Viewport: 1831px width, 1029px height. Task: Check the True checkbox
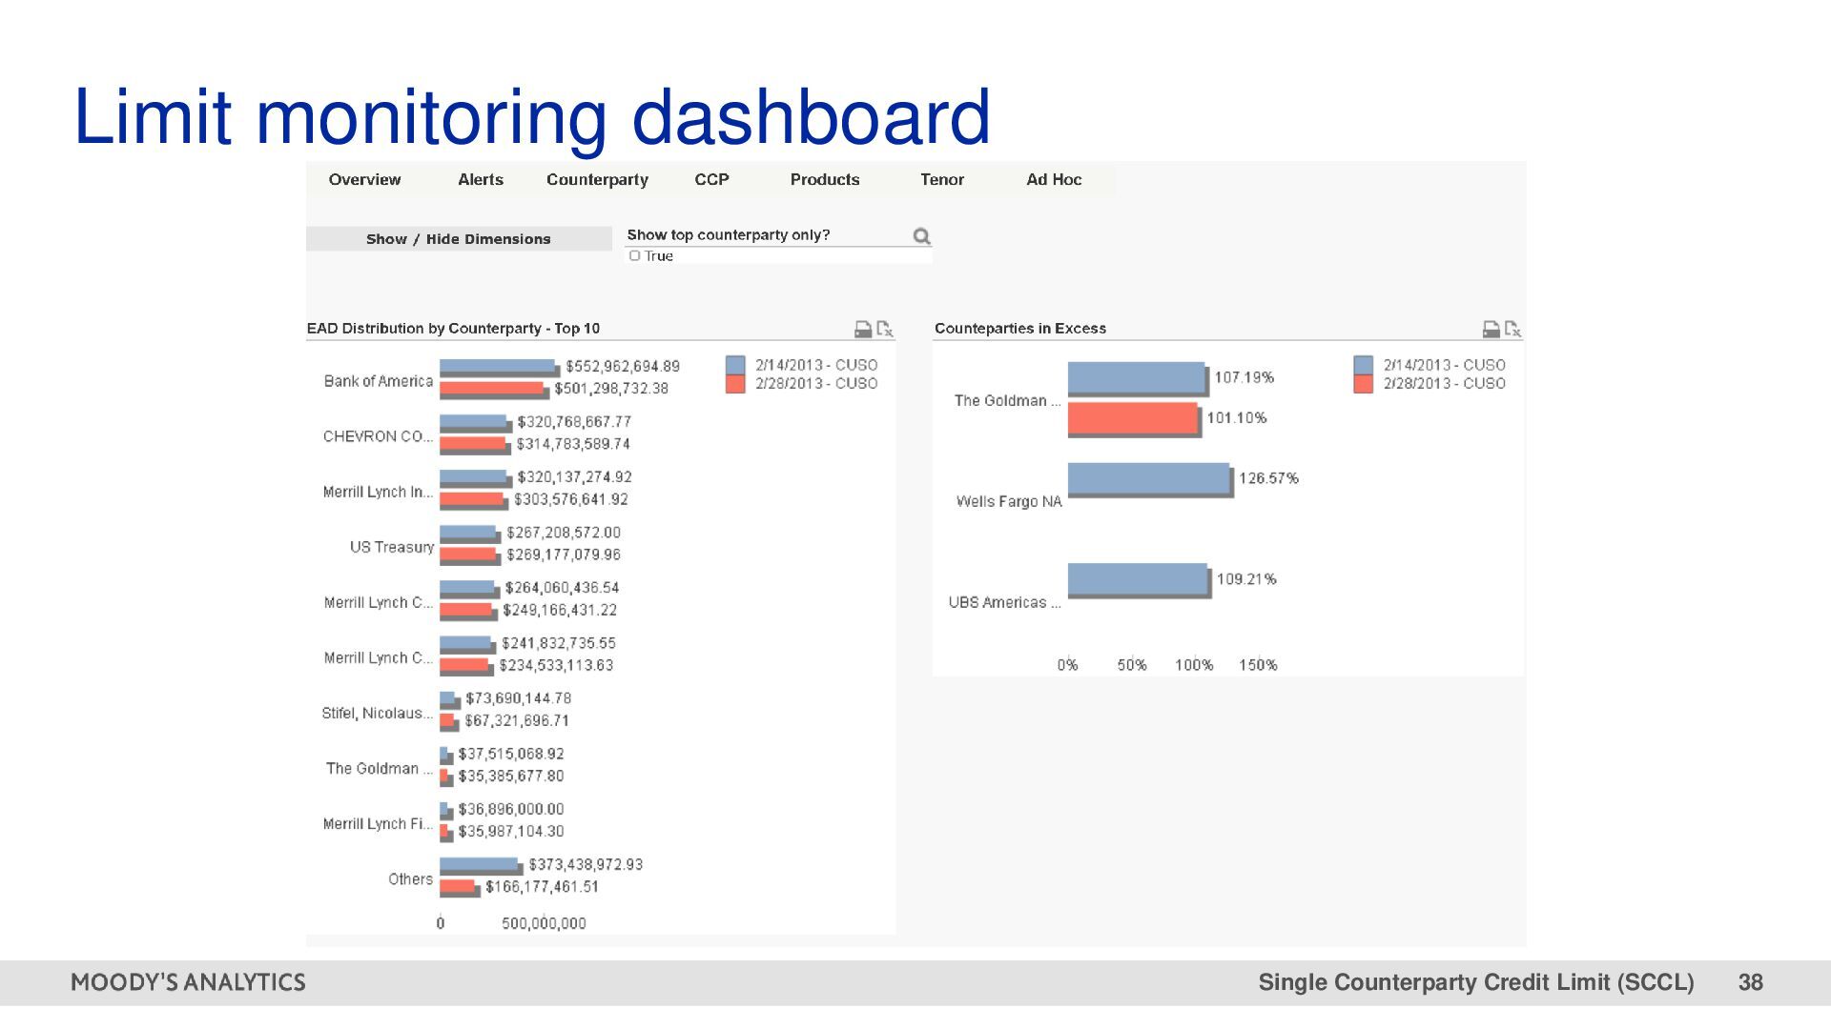pos(635,256)
